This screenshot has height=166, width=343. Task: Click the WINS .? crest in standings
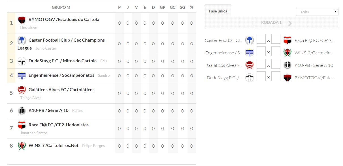click(x=22, y=146)
